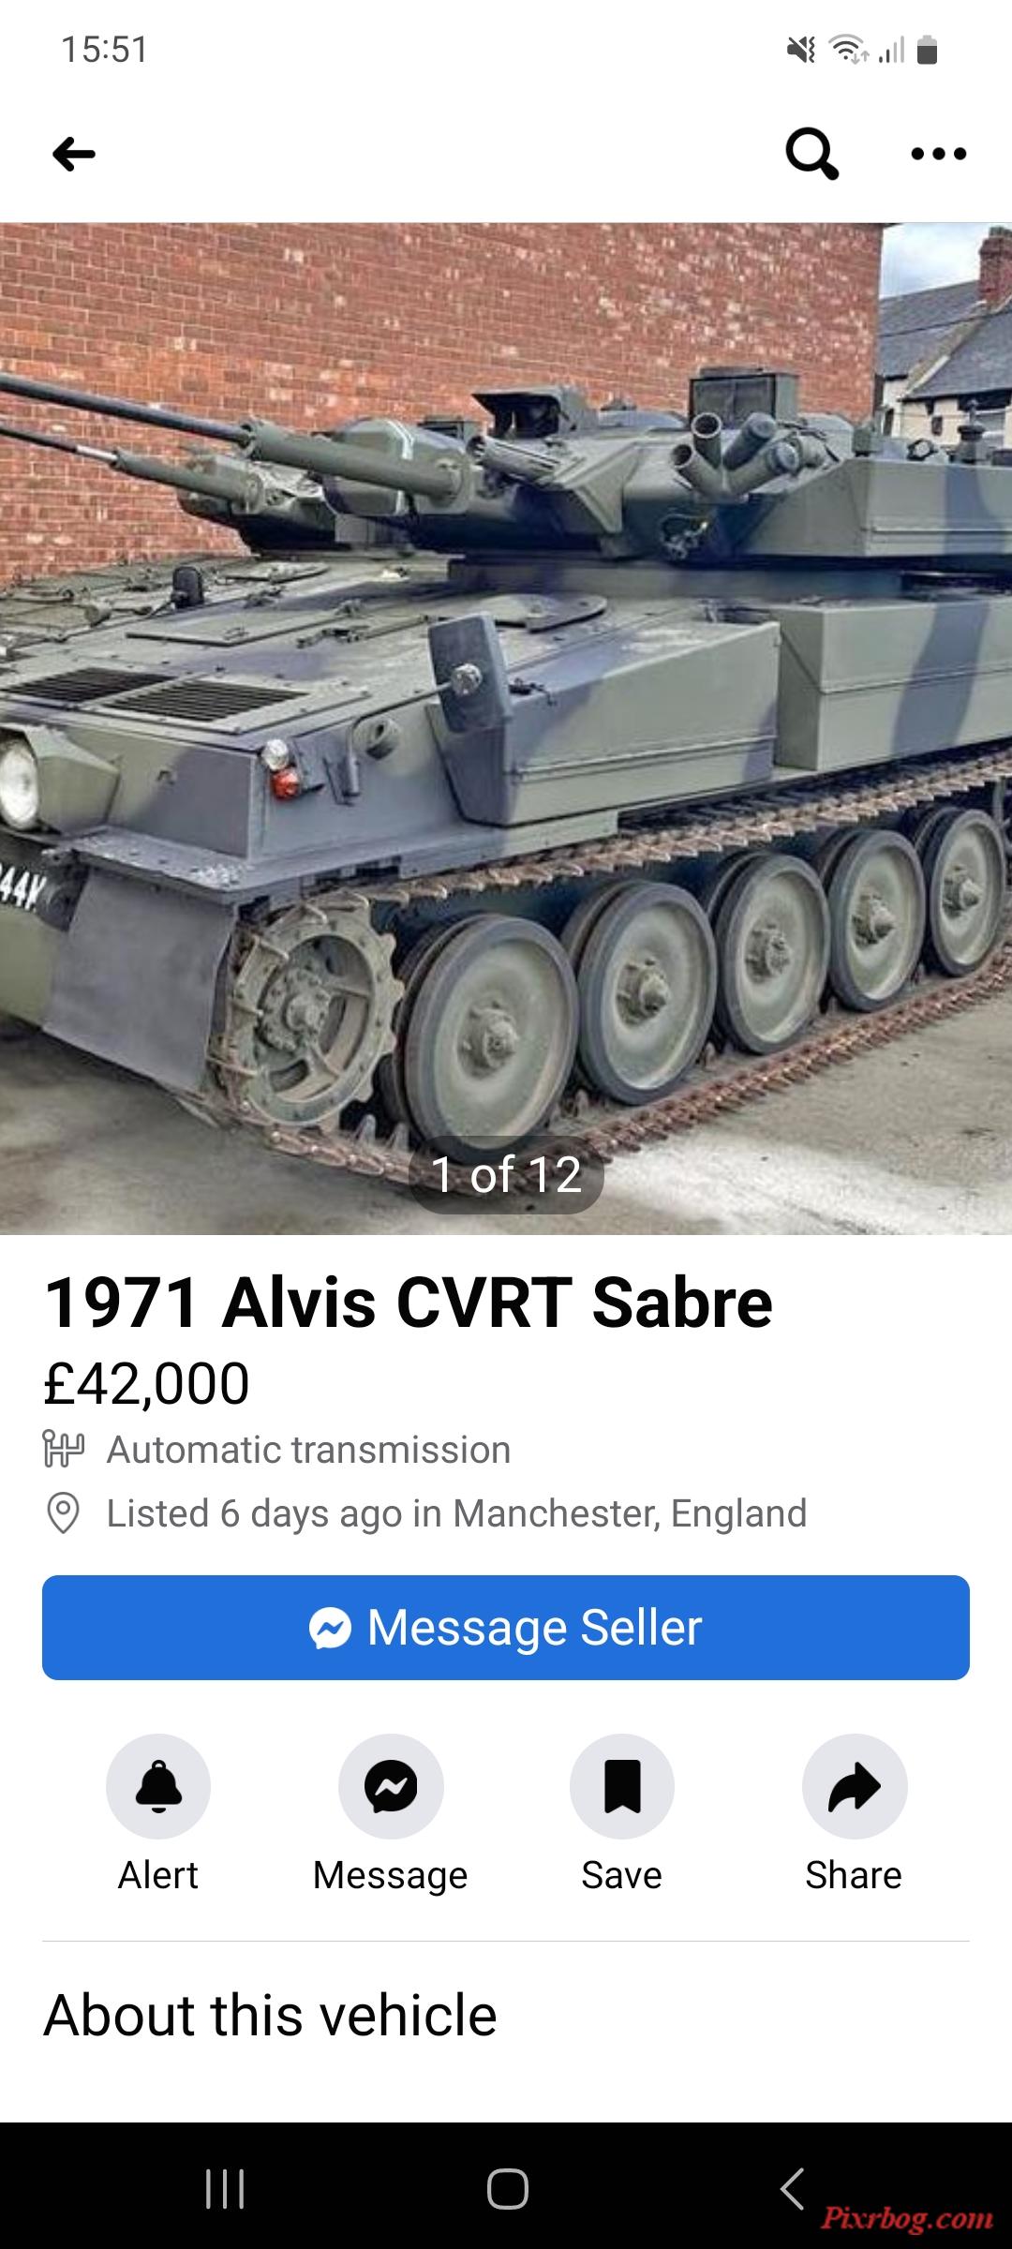This screenshot has height=2249, width=1012.
Task: Tap the round Messenger Message icon
Action: tap(391, 1786)
